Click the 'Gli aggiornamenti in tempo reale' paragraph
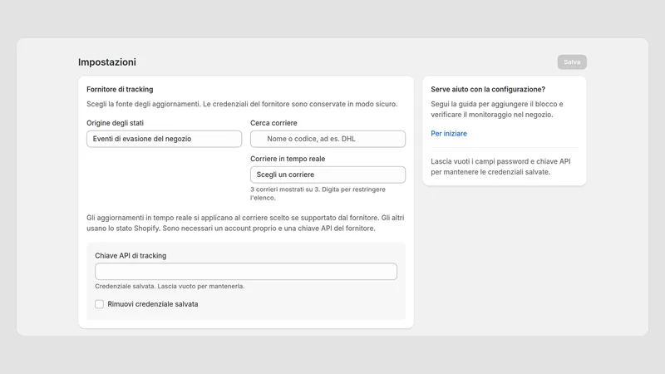 [245, 223]
